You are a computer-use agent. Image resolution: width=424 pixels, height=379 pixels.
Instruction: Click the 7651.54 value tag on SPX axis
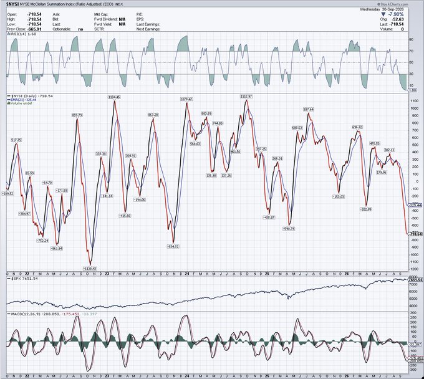(x=415, y=279)
